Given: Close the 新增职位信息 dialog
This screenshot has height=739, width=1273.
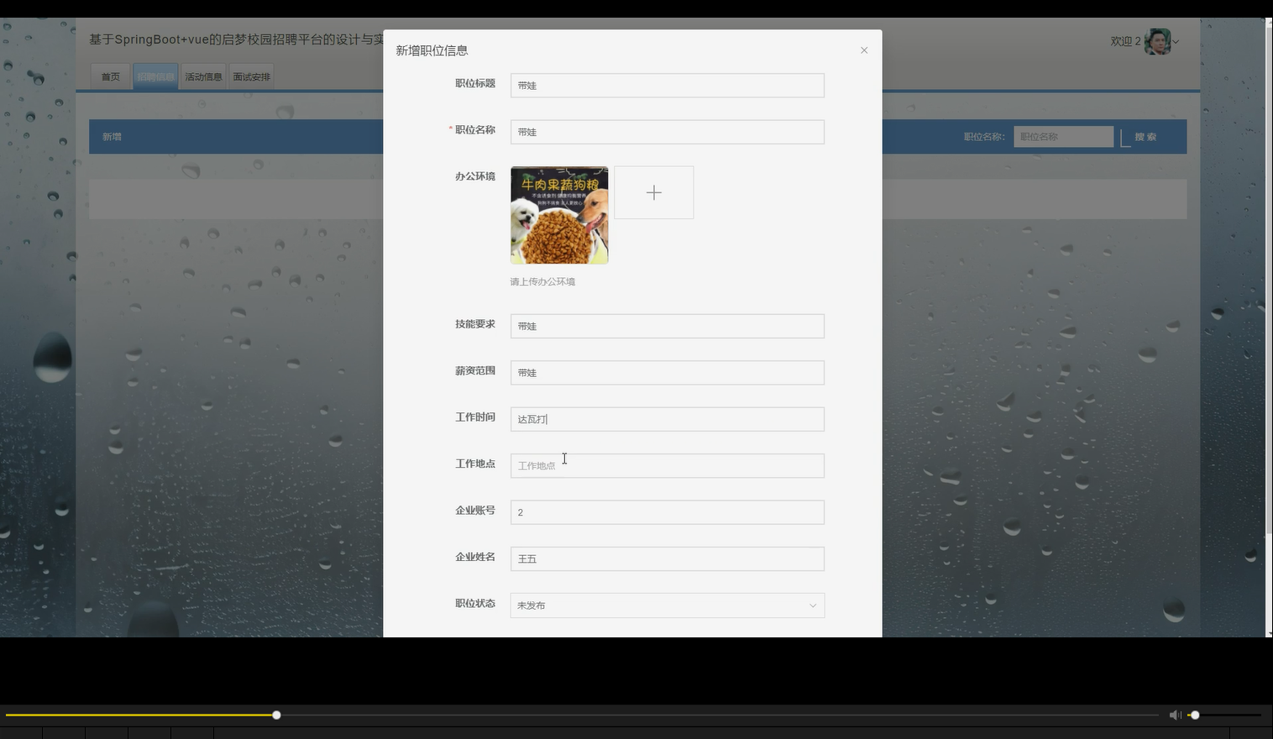Looking at the screenshot, I should [x=864, y=50].
